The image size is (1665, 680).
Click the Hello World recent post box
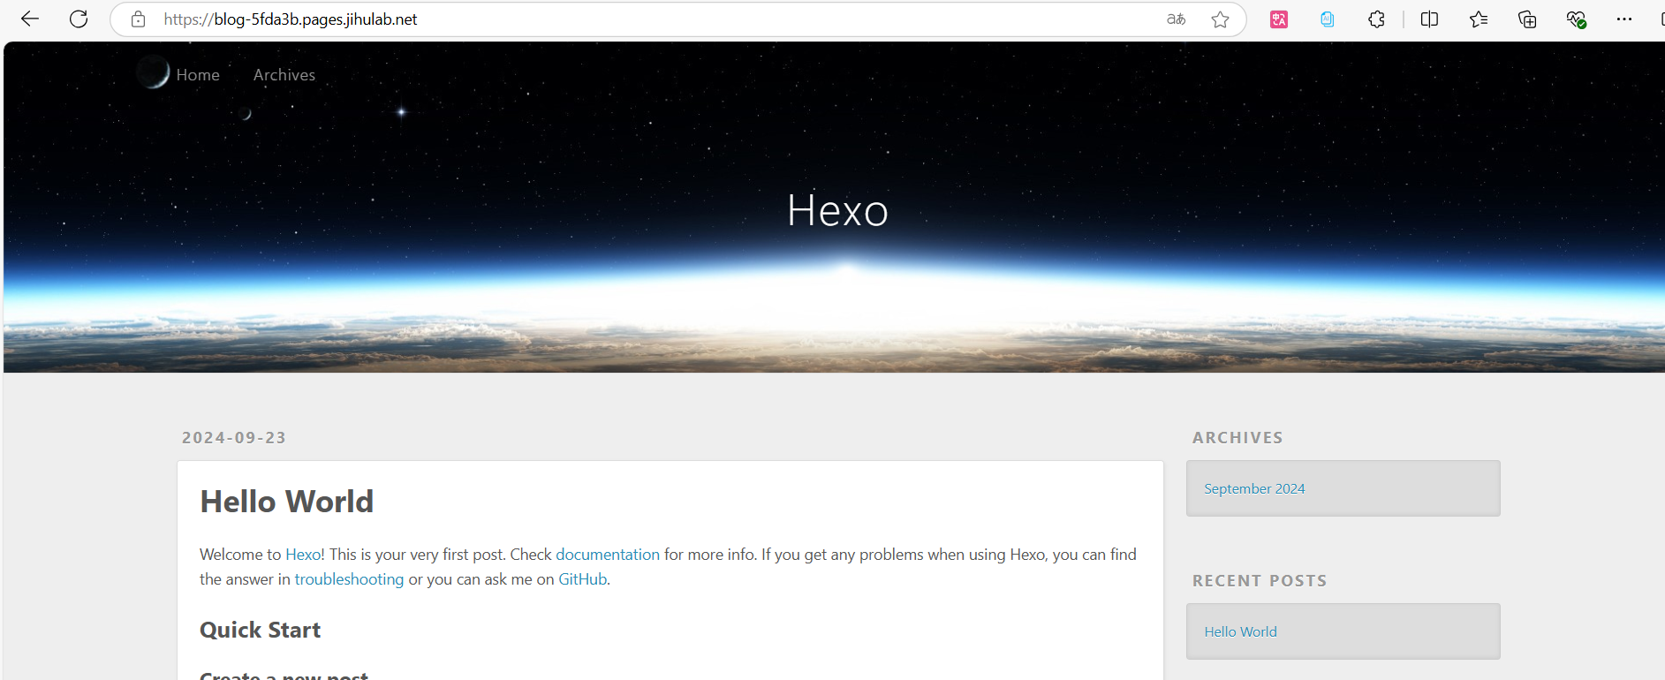[x=1342, y=631]
